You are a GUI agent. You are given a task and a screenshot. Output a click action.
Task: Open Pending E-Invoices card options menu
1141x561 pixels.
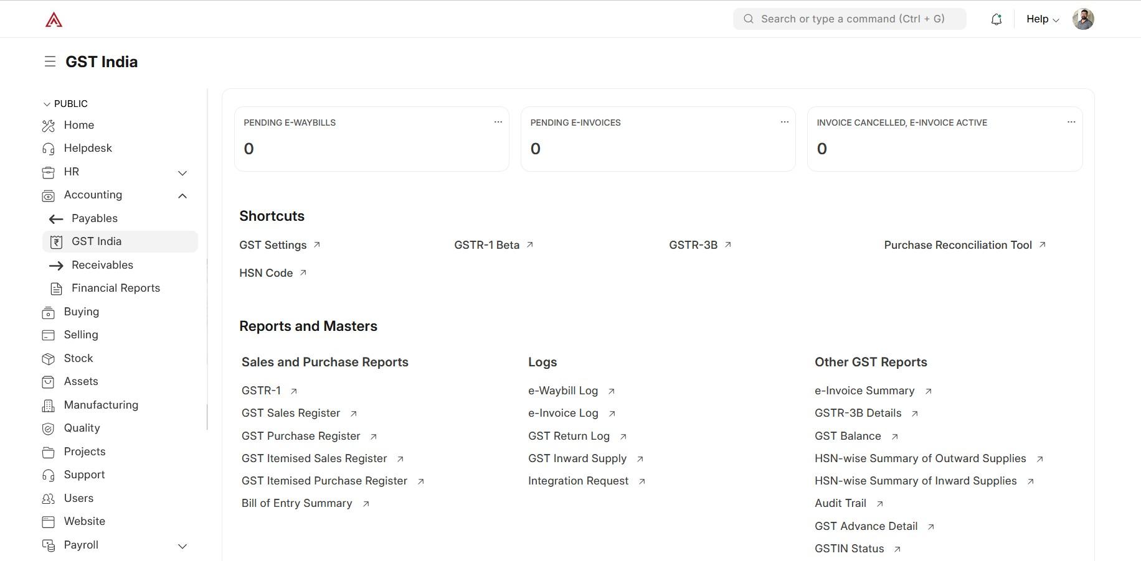tap(784, 122)
